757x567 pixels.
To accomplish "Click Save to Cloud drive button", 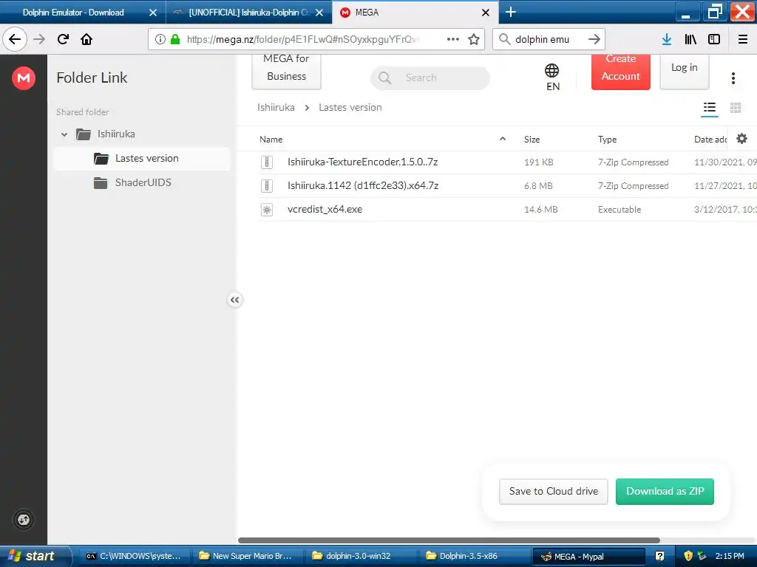I will click(x=553, y=491).
